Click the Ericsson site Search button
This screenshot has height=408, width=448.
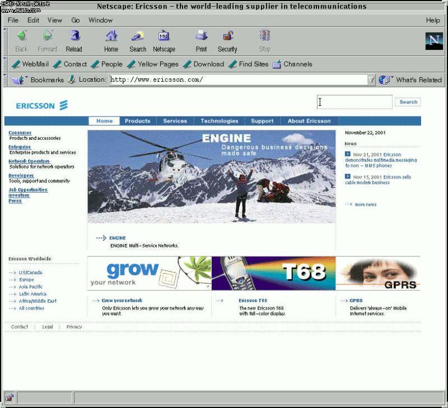[408, 102]
